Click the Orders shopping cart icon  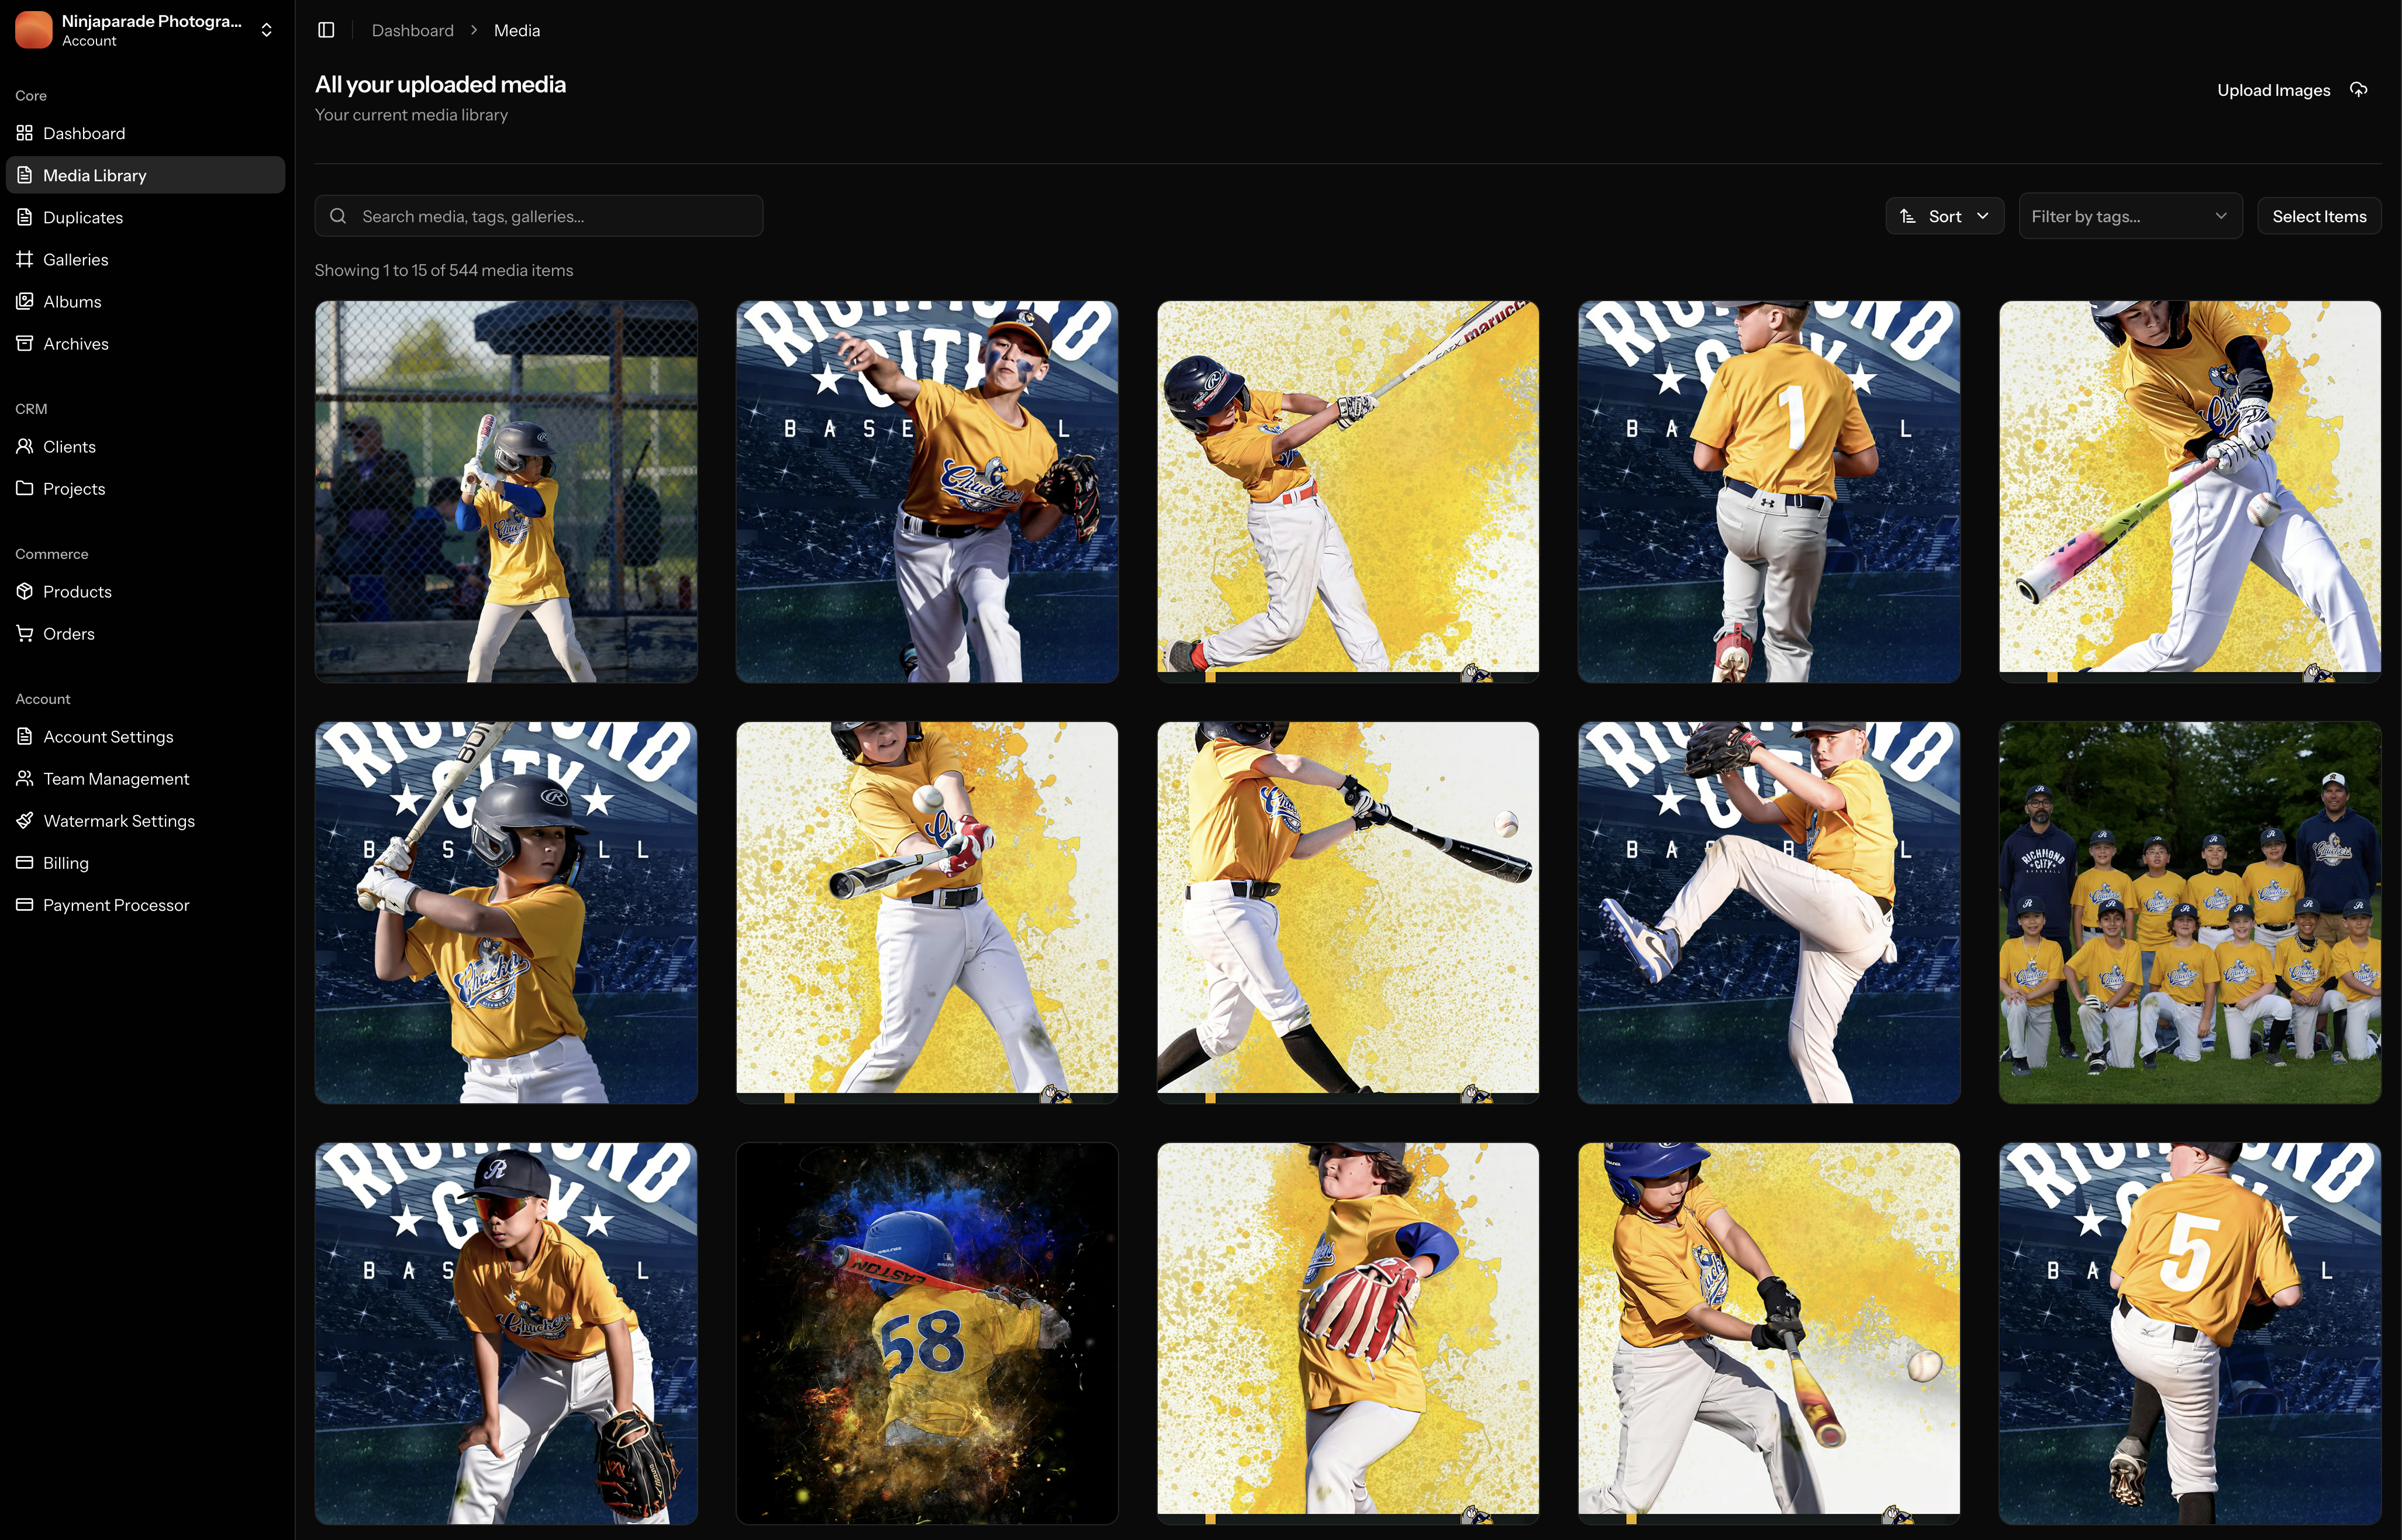[25, 633]
